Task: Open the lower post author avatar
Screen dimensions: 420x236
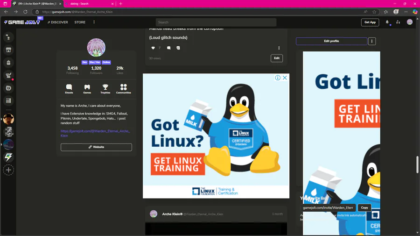Action: coord(154,214)
